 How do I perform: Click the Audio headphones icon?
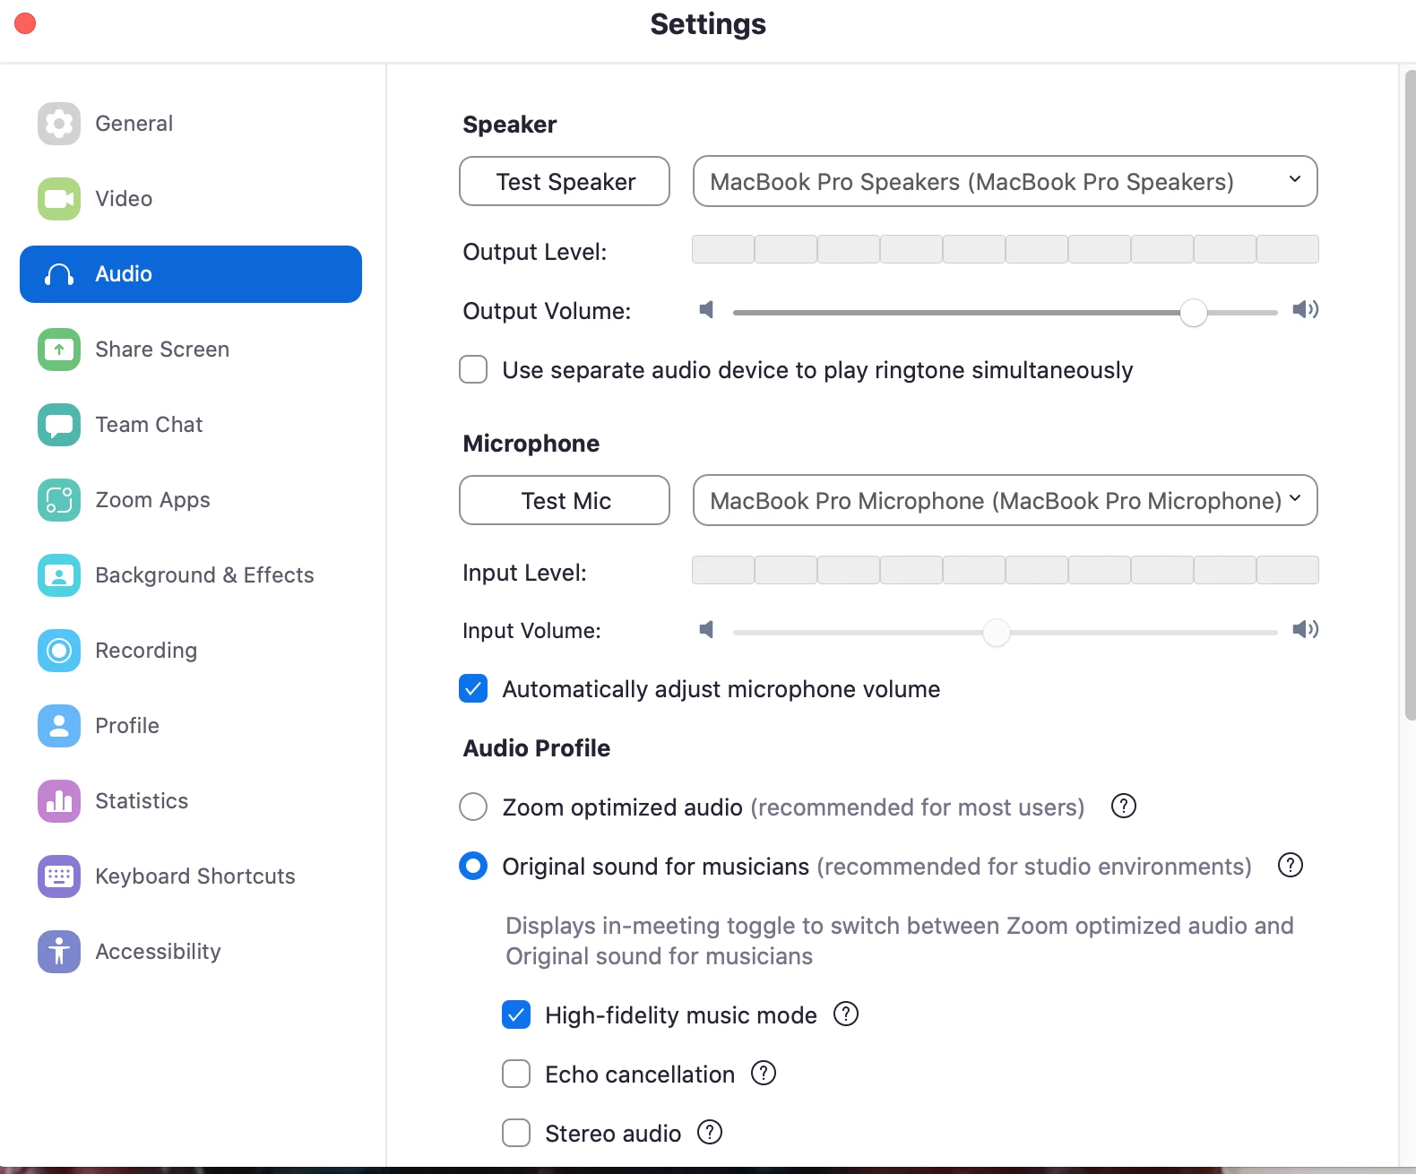pos(59,274)
